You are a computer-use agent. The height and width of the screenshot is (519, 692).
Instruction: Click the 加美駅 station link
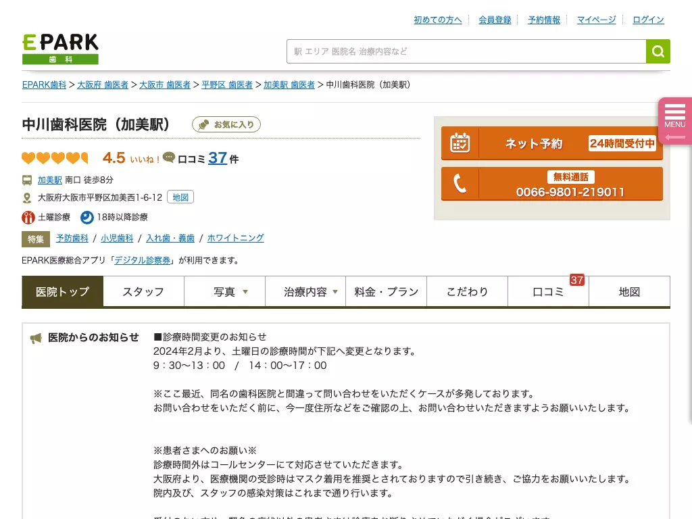50,180
